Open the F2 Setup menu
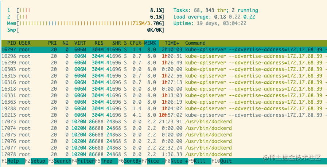This screenshot has height=167, width=327. tap(36, 161)
